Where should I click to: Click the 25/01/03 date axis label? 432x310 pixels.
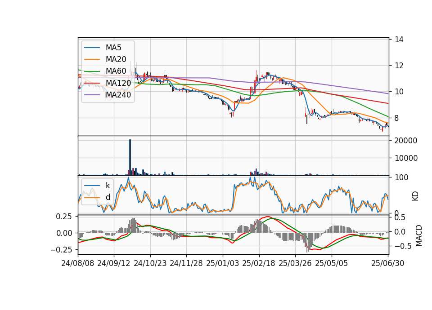click(x=223, y=263)
